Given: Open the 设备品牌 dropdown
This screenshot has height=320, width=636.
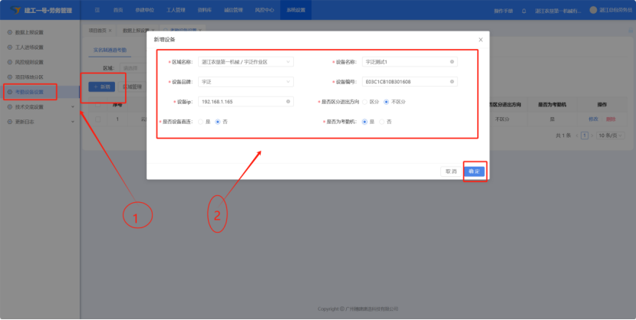Looking at the screenshot, I should pos(245,81).
